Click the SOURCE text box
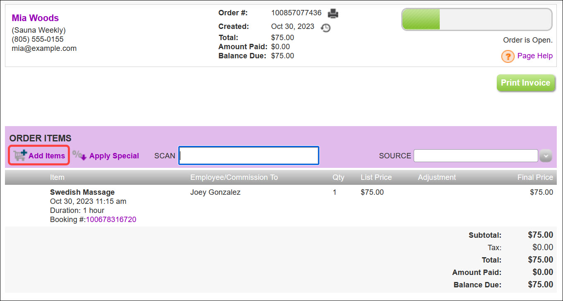The width and height of the screenshot is (563, 301). [x=475, y=155]
